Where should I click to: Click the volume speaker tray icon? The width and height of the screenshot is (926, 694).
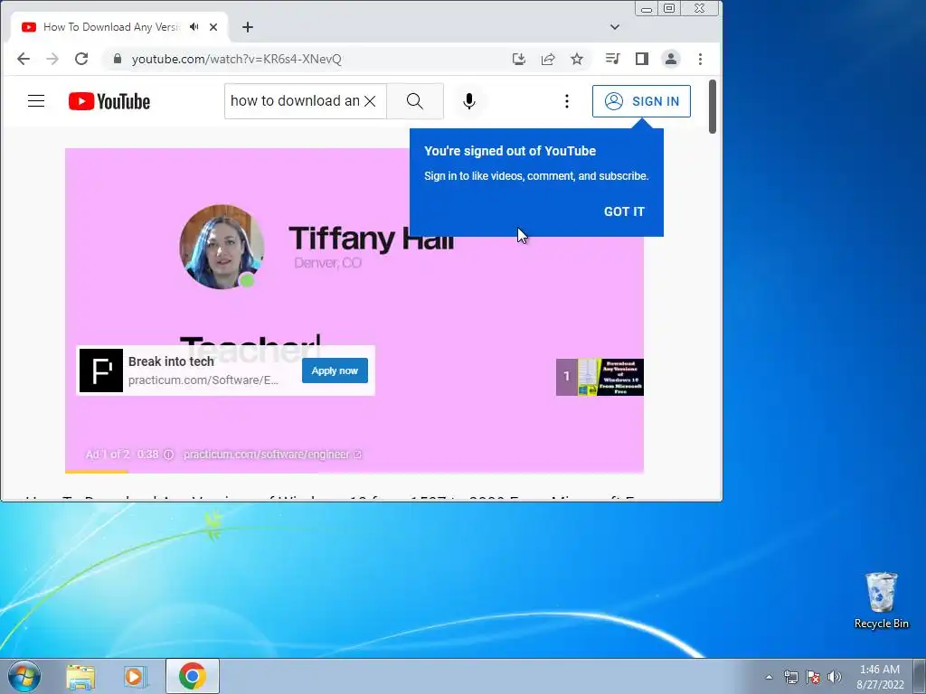(x=834, y=677)
